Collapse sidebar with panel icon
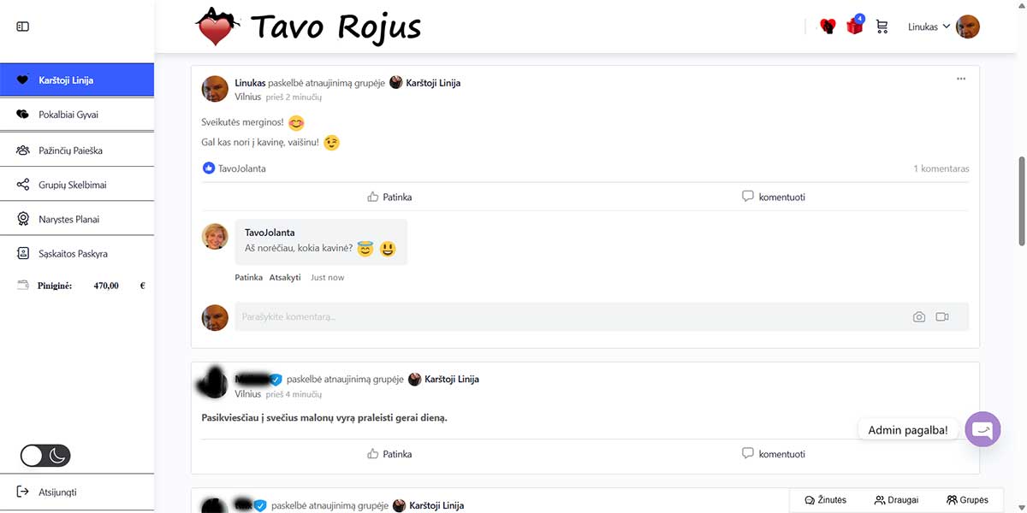Viewport: 1027px width, 513px height. (x=23, y=27)
